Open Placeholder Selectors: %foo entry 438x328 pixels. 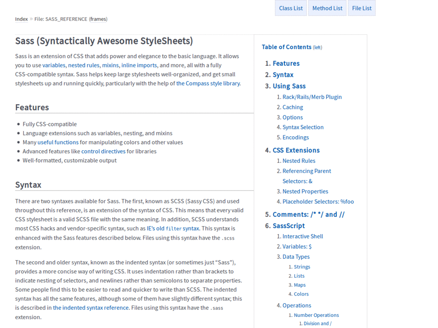pos(318,202)
